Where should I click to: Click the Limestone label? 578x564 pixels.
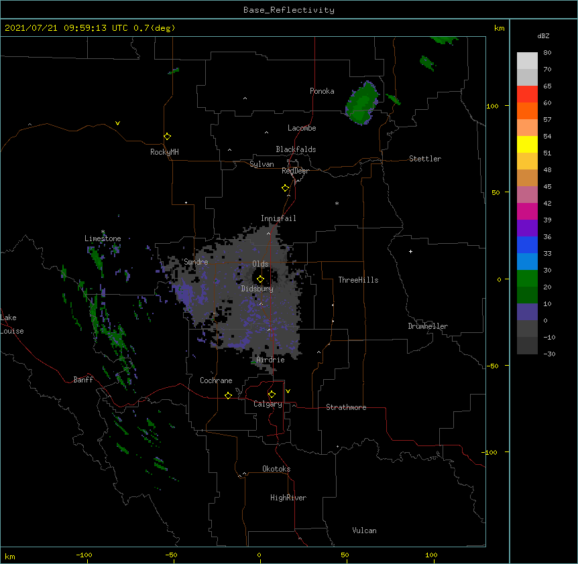[x=103, y=238]
